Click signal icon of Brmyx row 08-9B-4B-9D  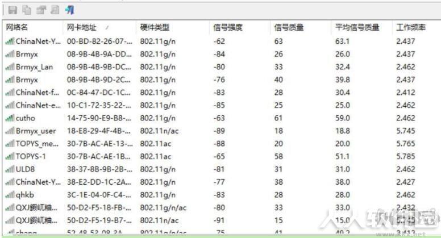10,80
